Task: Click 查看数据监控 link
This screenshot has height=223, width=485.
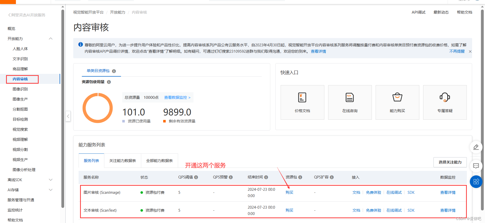Action: [177, 97]
